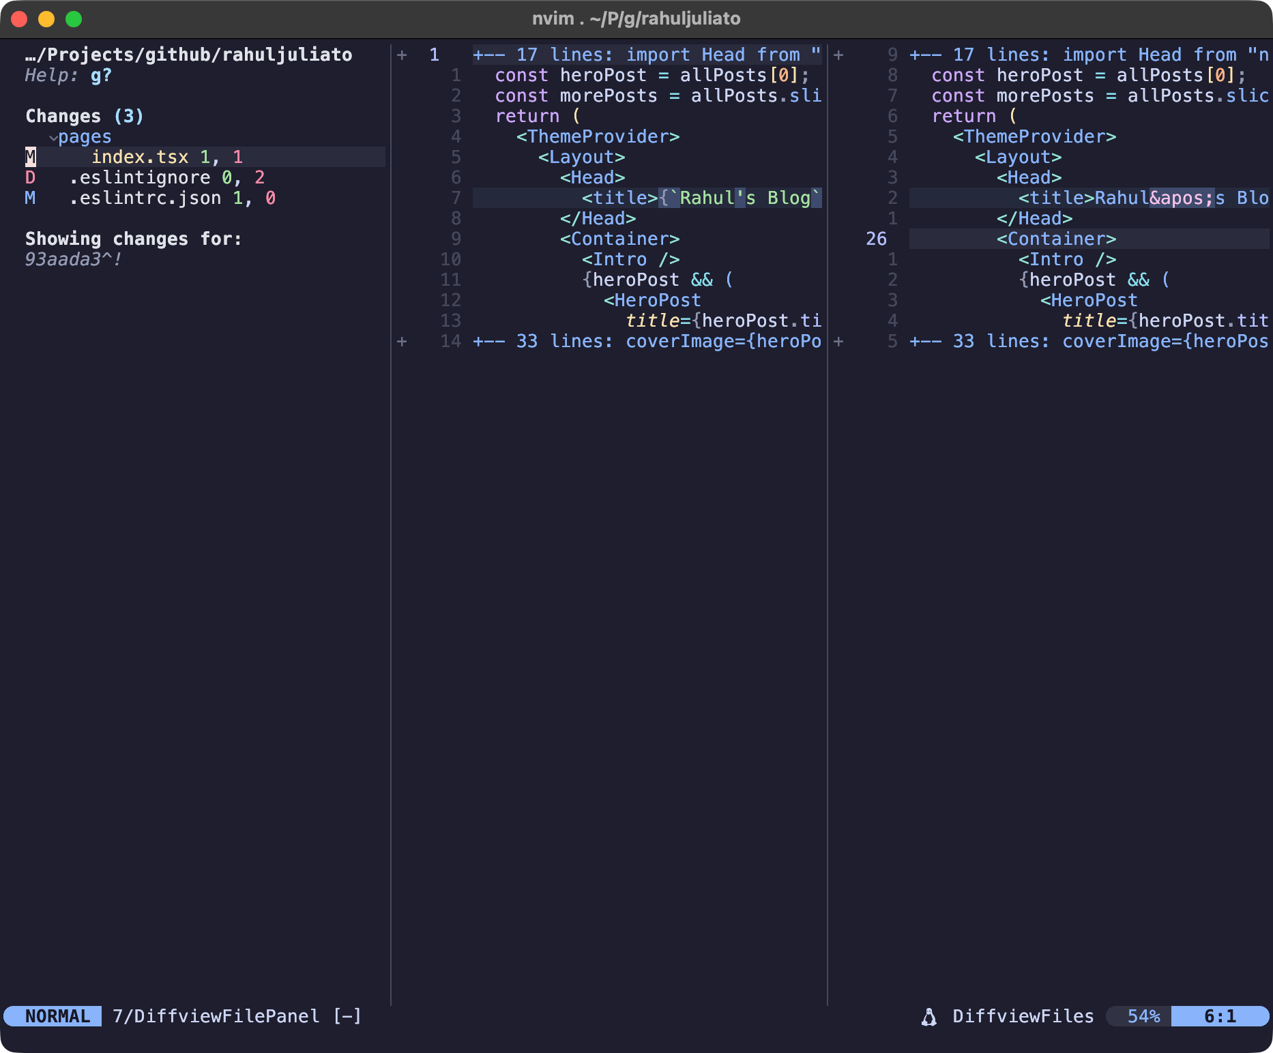The width and height of the screenshot is (1273, 1053).
Task: Click right pane '<Intro />' line
Action: 1068,259
